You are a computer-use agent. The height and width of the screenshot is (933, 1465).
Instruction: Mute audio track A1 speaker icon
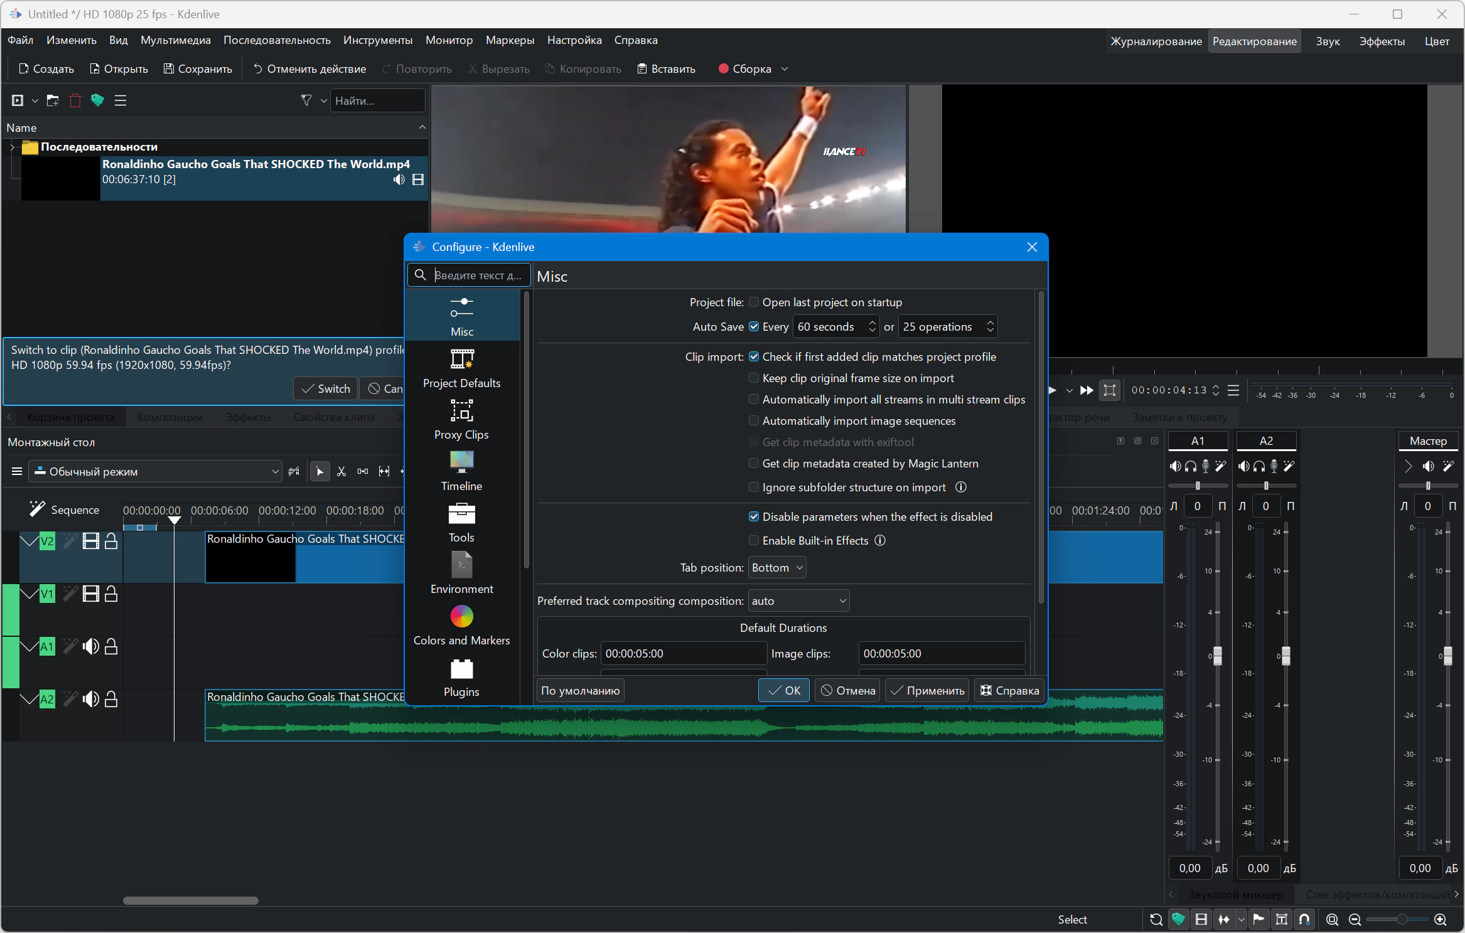pyautogui.click(x=91, y=646)
